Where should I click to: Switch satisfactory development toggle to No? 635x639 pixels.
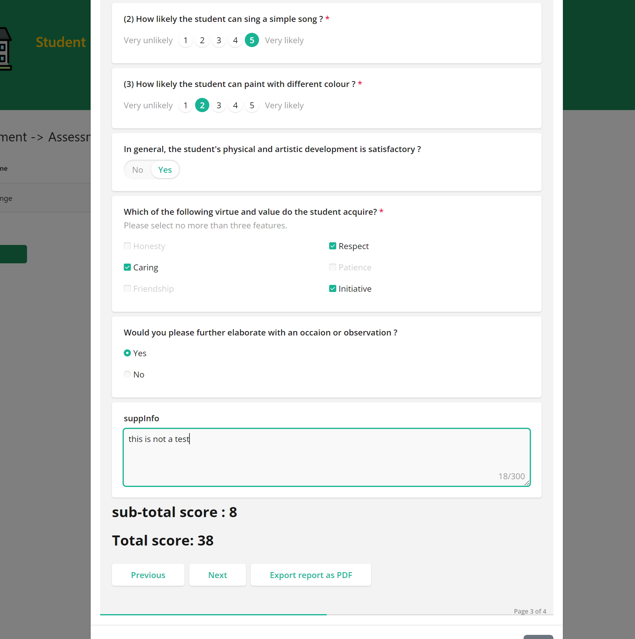137,170
